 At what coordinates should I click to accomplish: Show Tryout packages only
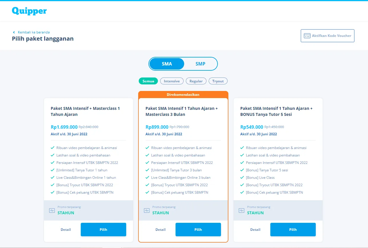pyautogui.click(x=218, y=81)
